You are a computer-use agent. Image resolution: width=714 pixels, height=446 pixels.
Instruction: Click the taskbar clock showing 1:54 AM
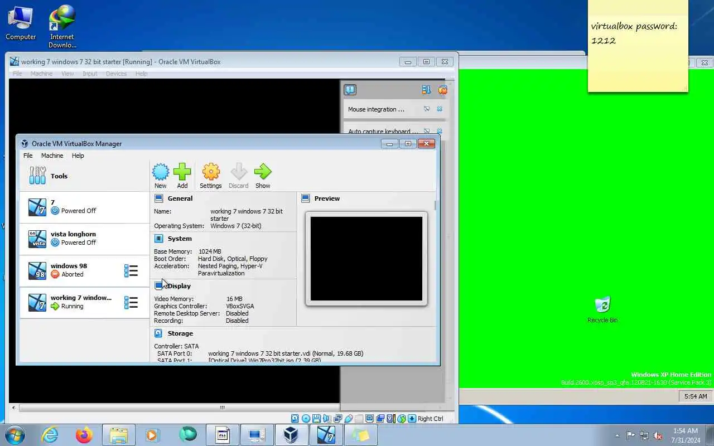pyautogui.click(x=686, y=435)
